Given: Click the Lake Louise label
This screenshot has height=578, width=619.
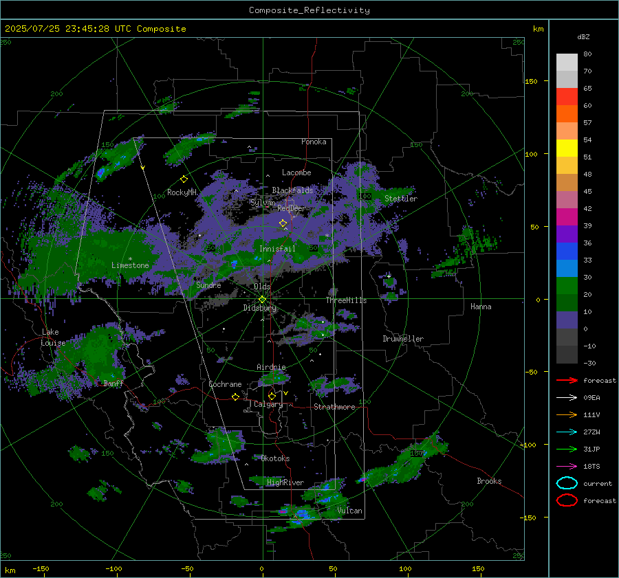Looking at the screenshot, I should 53,337.
